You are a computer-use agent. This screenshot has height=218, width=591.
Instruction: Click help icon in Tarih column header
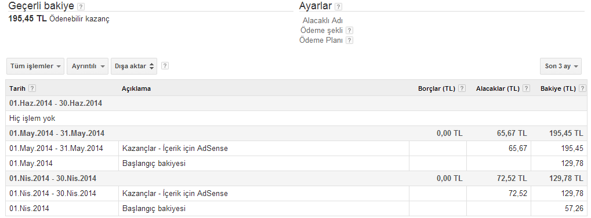pos(32,88)
